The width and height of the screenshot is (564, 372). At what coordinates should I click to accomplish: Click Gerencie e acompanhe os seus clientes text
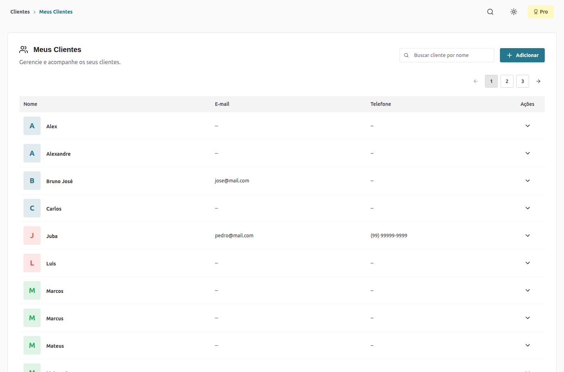tap(70, 62)
